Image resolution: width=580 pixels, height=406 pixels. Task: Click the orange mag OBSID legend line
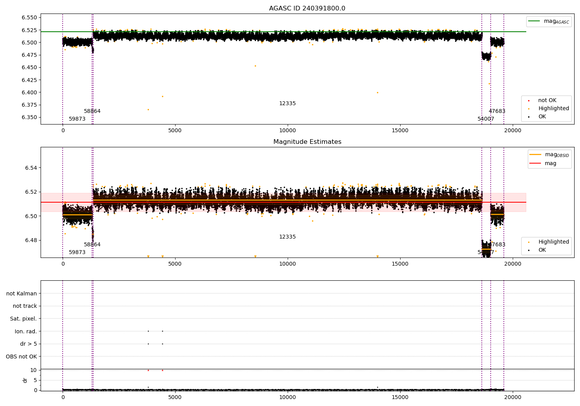(535, 154)
